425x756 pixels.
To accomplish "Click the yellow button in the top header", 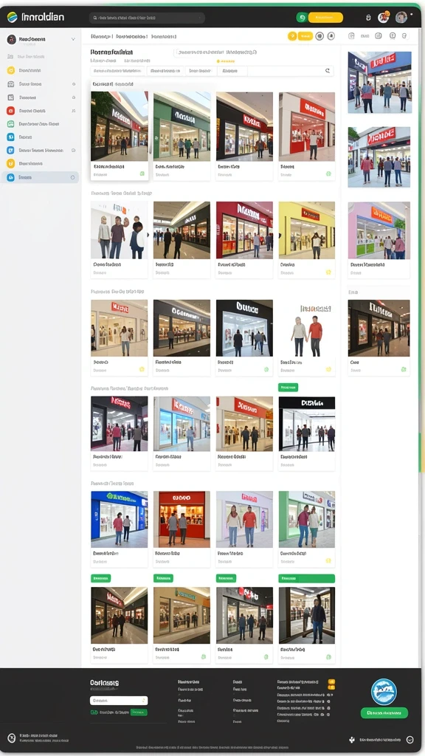I will coord(325,18).
